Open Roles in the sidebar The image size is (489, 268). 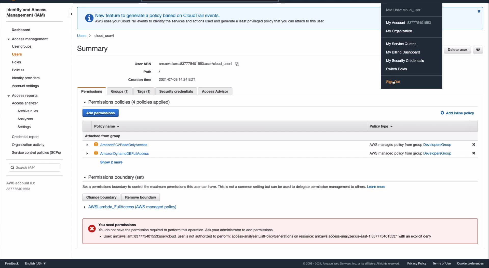(16, 62)
